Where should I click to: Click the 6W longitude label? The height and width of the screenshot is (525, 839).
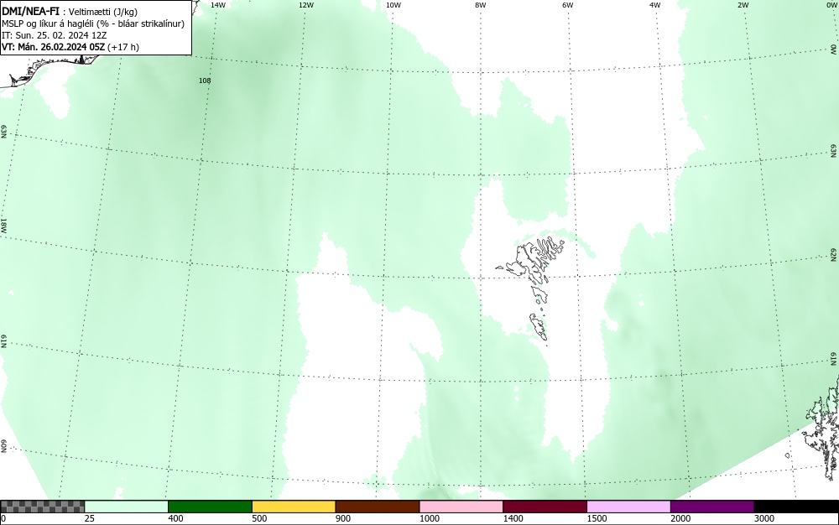(x=568, y=5)
